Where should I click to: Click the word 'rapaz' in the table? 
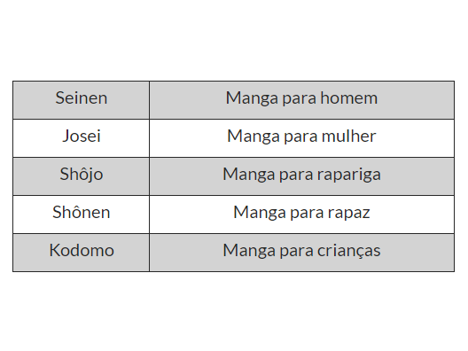coord(349,213)
